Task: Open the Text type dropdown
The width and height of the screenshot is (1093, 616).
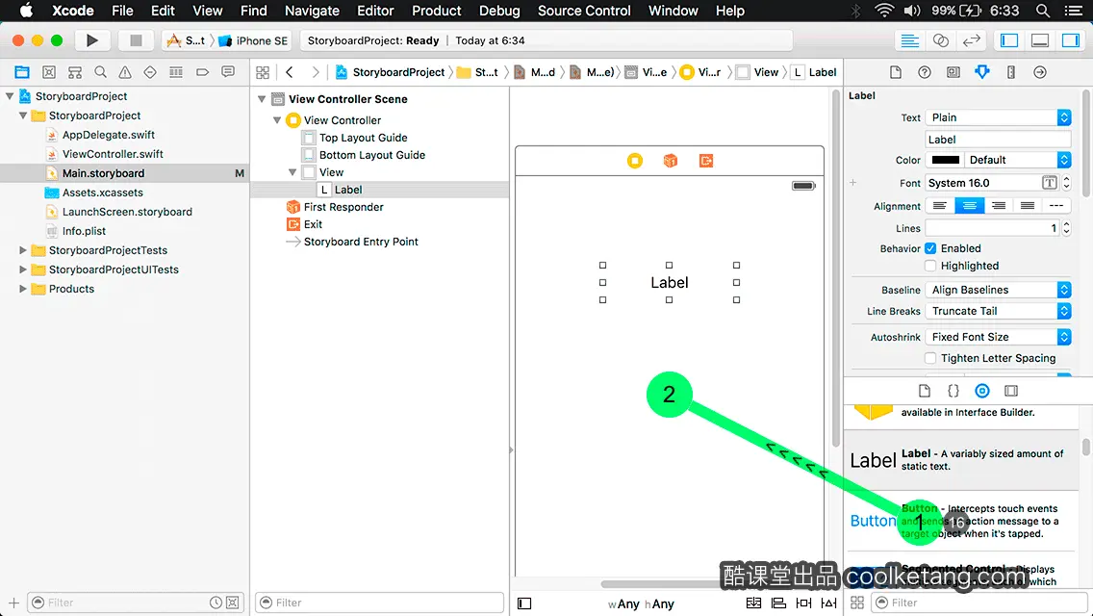Action: click(998, 117)
